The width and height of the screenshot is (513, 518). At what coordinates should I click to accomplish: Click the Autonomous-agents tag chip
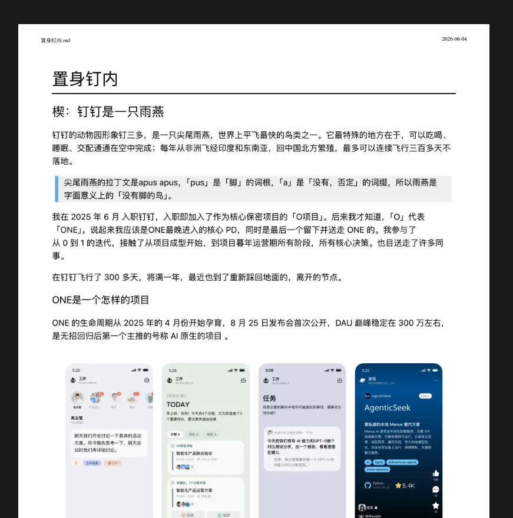(402, 462)
